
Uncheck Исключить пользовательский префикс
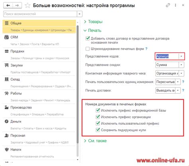[98, 123]
